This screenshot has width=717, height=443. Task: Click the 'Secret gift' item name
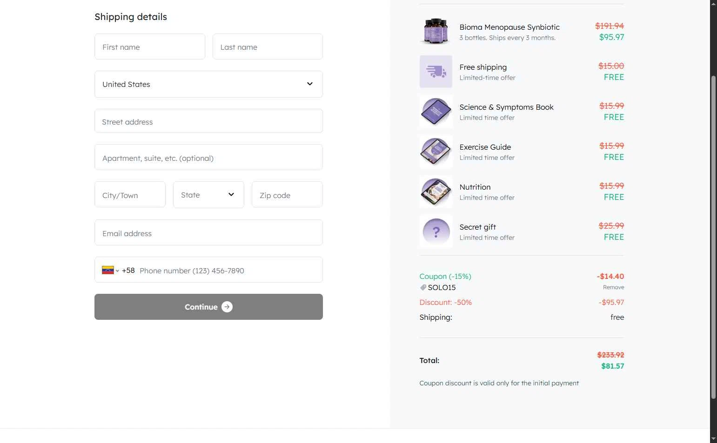[x=478, y=227]
